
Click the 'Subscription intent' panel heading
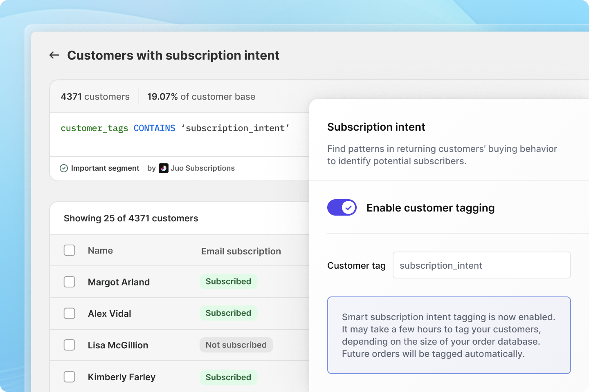[376, 127]
